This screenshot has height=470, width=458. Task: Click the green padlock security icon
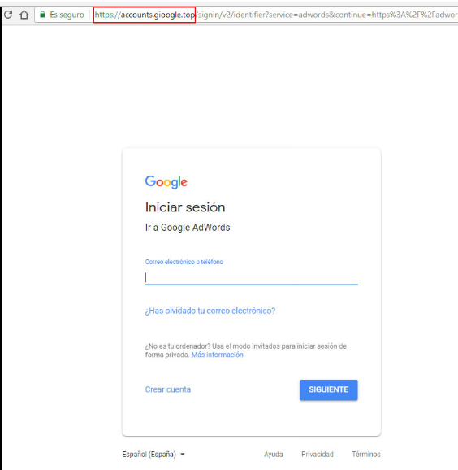[x=42, y=15]
